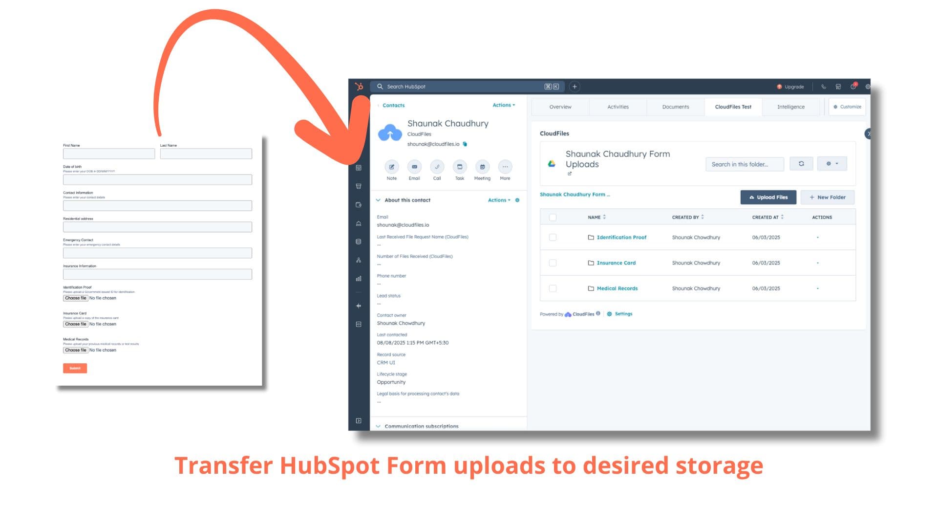
Task: Open the CRM list sidebar icon
Action: (359, 168)
